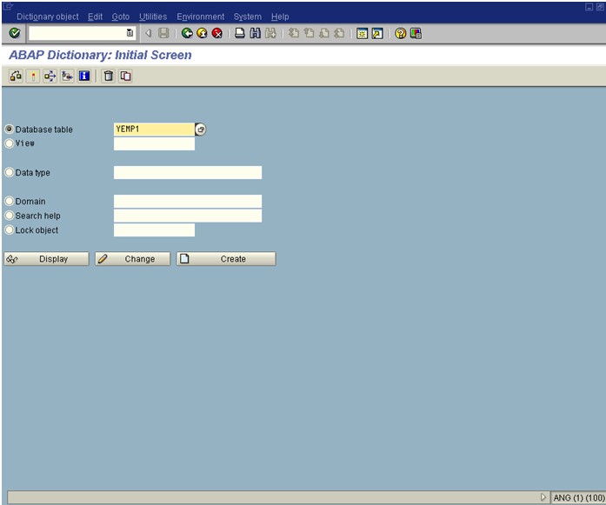This screenshot has width=606, height=505.
Task: Click the green Back arrow icon
Action: coord(187,33)
